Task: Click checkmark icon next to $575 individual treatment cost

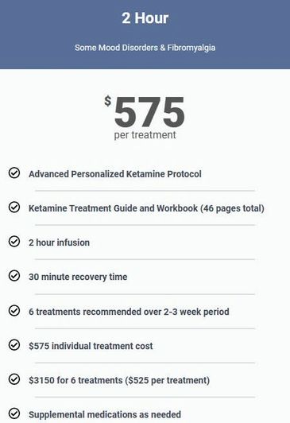Action: click(x=14, y=344)
